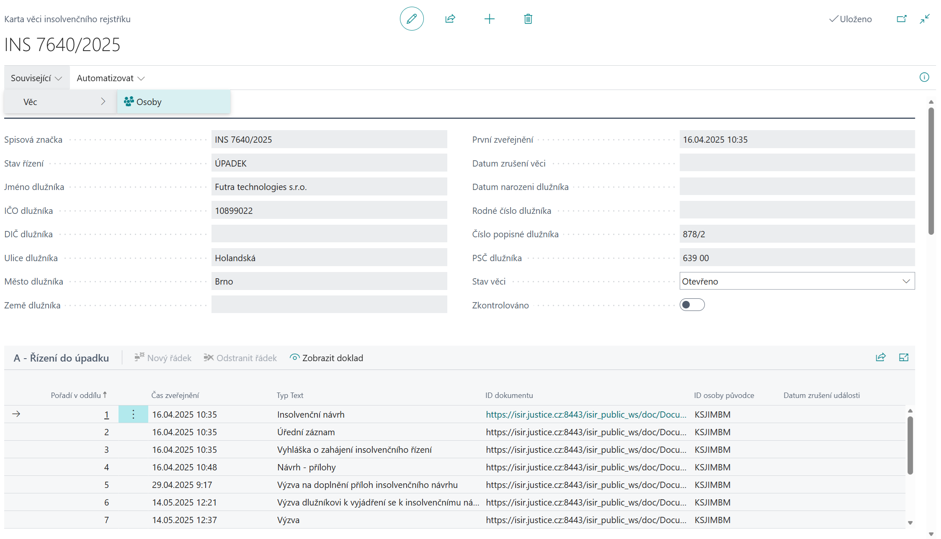Click Zobrazit doklad button

[326, 358]
